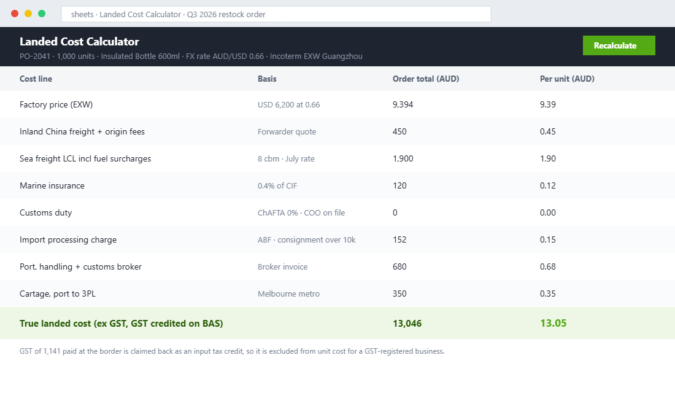Click the address bar with Landed Cost Calculator
Screen dimensions: 675x393
pyautogui.click(x=276, y=14)
